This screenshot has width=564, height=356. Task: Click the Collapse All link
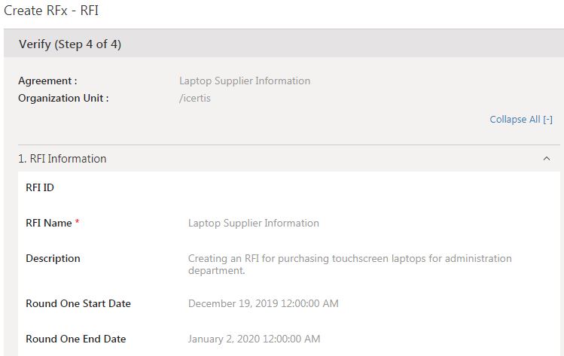(520, 120)
